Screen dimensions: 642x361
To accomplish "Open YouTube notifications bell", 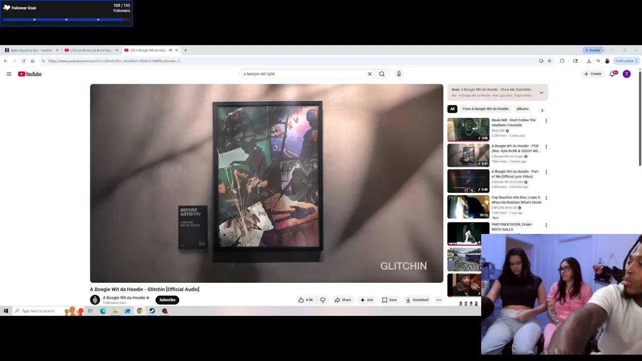I will pos(612,74).
